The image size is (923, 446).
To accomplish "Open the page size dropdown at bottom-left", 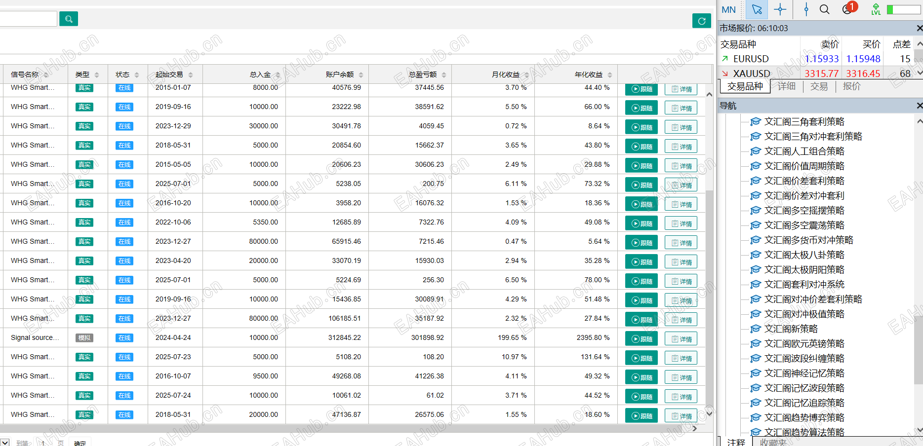I will [4, 443].
